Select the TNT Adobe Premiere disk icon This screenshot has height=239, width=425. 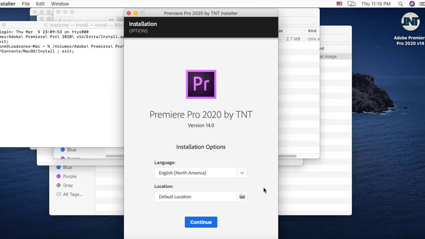411,22
